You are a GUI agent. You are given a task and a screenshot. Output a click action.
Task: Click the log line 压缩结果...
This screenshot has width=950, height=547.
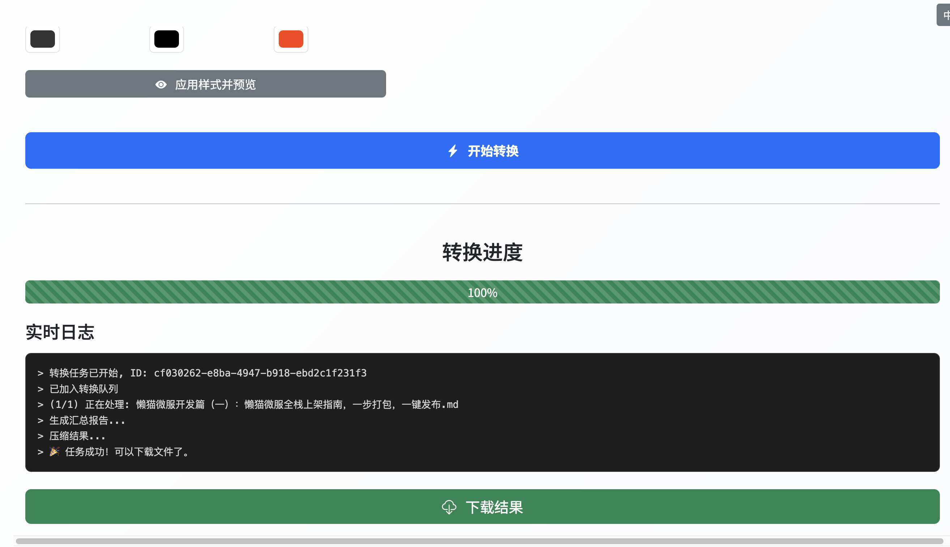click(x=72, y=436)
